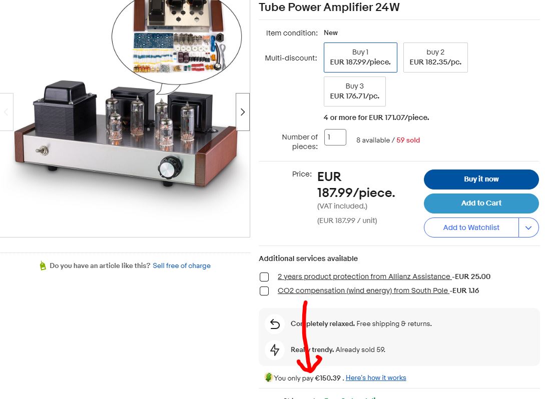Add the amplifier to cart
Image resolution: width=545 pixels, height=399 pixels.
481,203
